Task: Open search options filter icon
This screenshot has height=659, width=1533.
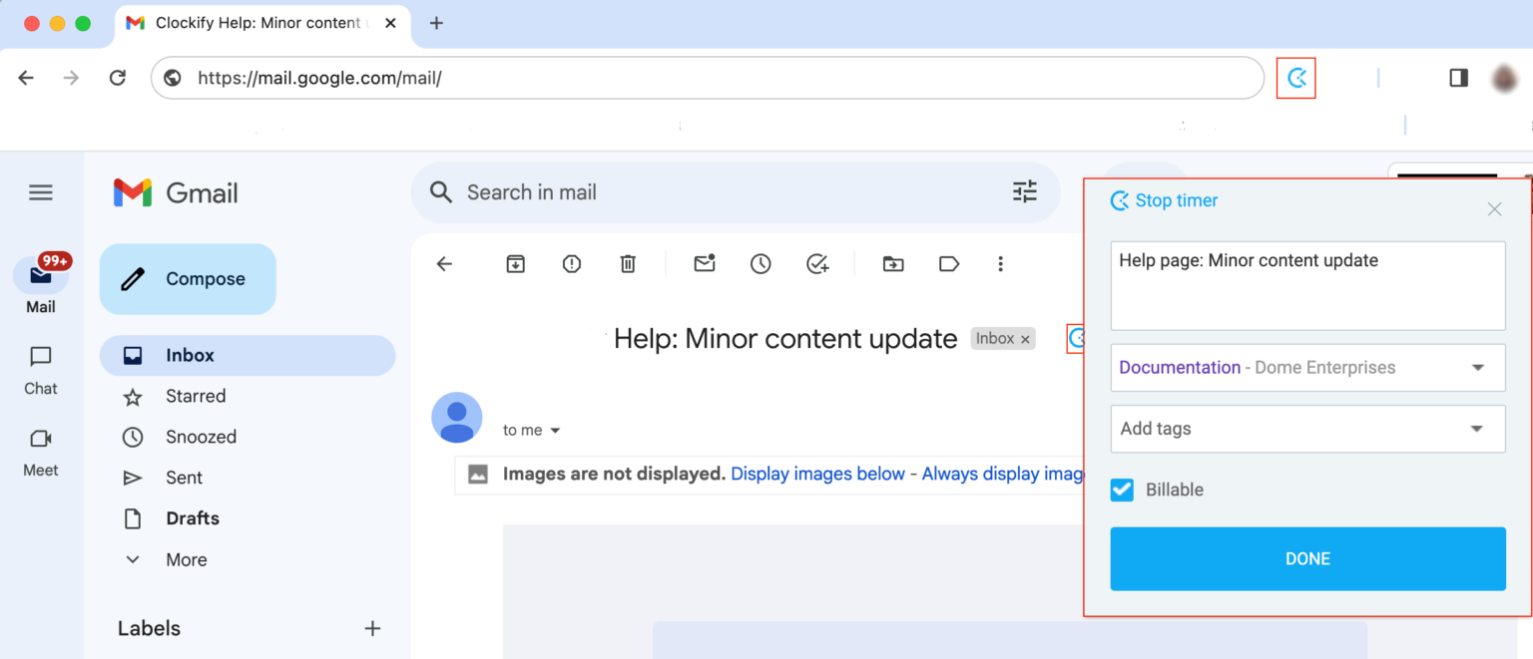Action: [1024, 191]
